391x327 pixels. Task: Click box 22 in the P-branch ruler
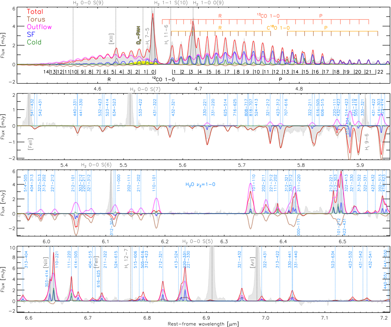(x=380, y=72)
